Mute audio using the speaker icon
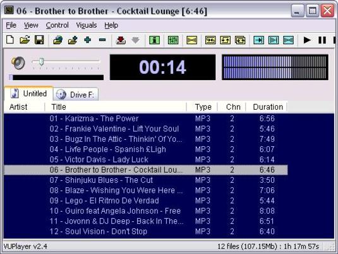Image resolution: width=338 pixels, height=254 pixels. click(18, 62)
